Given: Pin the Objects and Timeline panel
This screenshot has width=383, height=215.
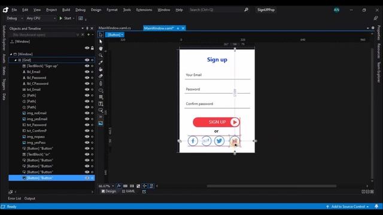Looking at the screenshot, I should click(x=87, y=29).
